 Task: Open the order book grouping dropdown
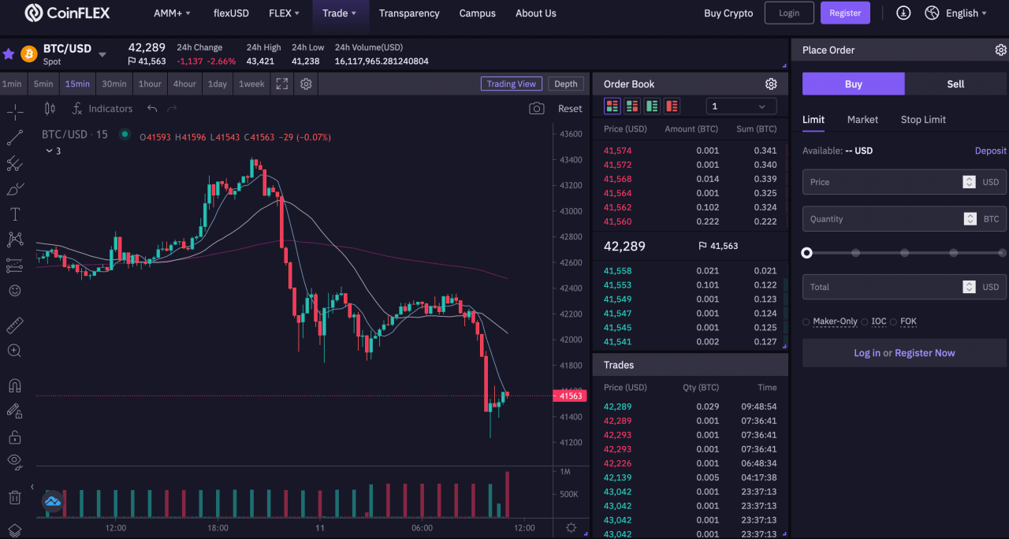click(740, 106)
